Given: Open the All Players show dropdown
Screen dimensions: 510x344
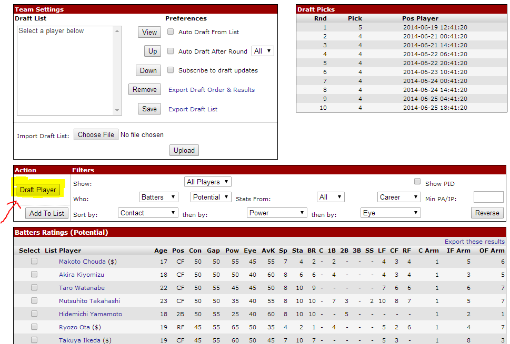Looking at the screenshot, I should [x=208, y=182].
